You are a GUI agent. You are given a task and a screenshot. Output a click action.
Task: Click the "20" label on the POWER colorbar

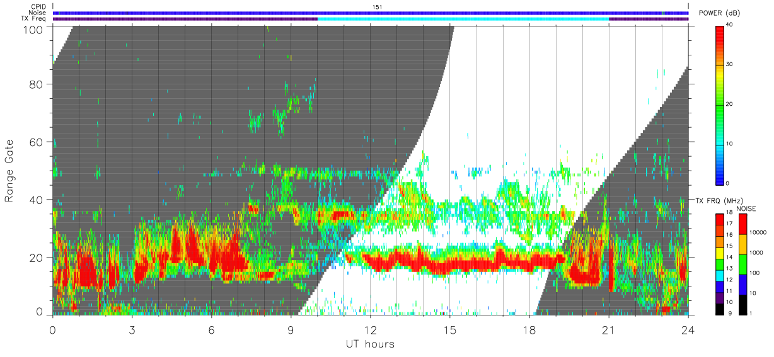(x=731, y=104)
